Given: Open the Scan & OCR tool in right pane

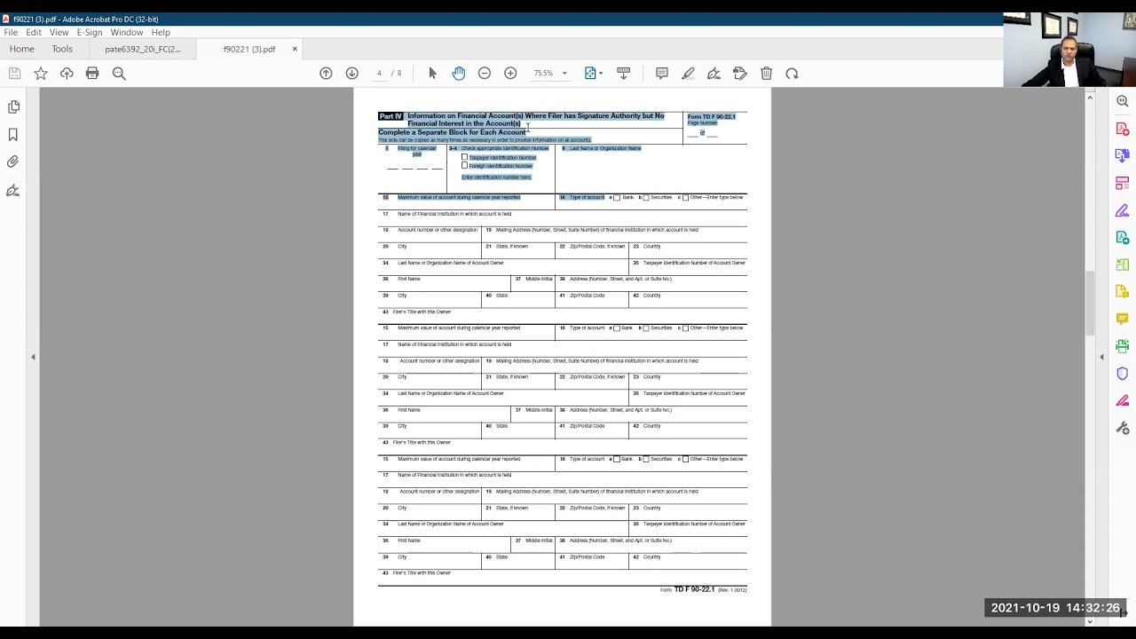Looking at the screenshot, I should (1123, 346).
